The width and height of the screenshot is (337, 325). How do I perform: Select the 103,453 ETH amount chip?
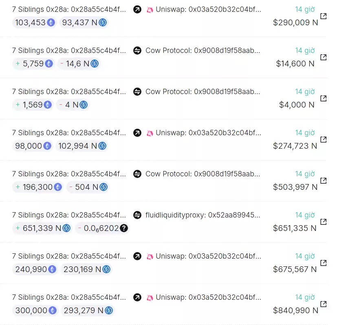point(35,22)
